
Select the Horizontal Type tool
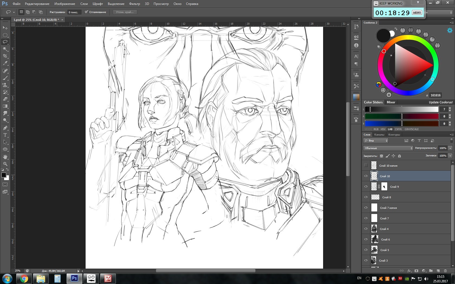click(5, 135)
